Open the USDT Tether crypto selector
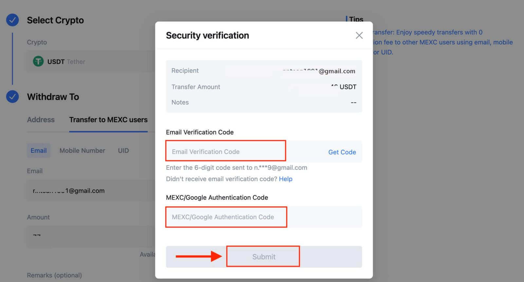 (91, 62)
